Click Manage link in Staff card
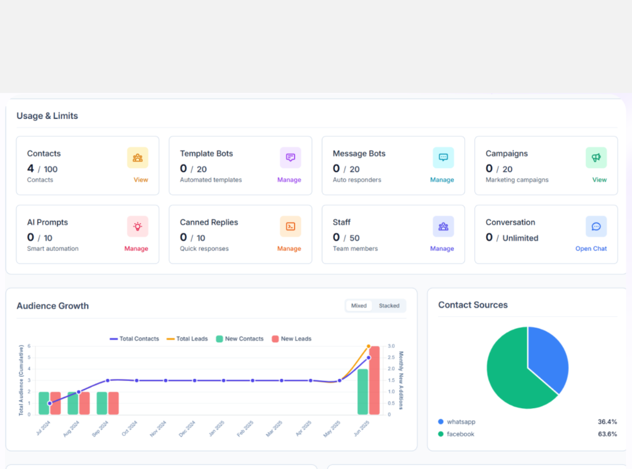 442,249
